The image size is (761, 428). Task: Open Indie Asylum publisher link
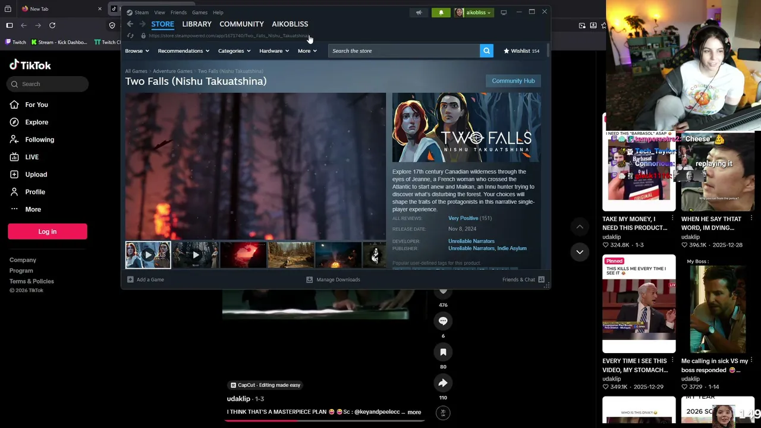click(x=512, y=248)
